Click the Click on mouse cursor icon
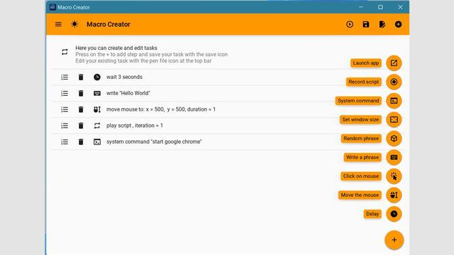 click(x=394, y=176)
